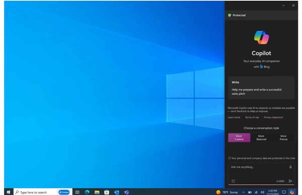The image size is (302, 195).
Task: Open the clock showing 2:30 PM
Action: tap(273, 192)
